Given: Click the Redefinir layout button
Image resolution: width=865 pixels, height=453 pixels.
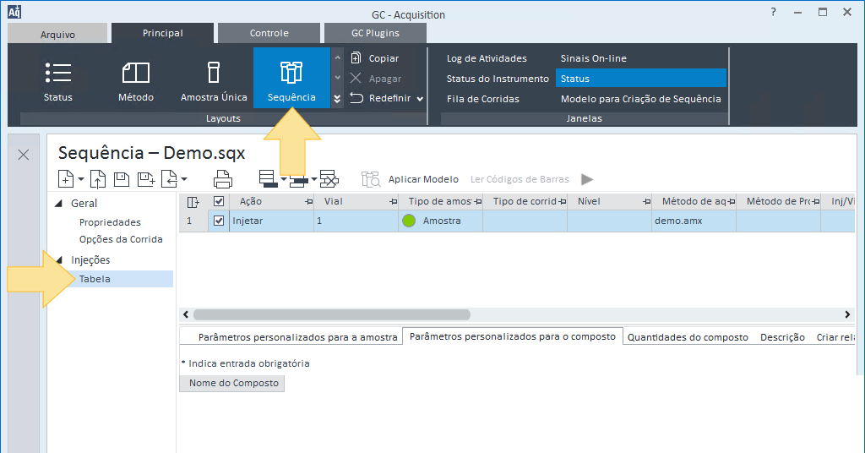Looking at the screenshot, I should pos(381,98).
